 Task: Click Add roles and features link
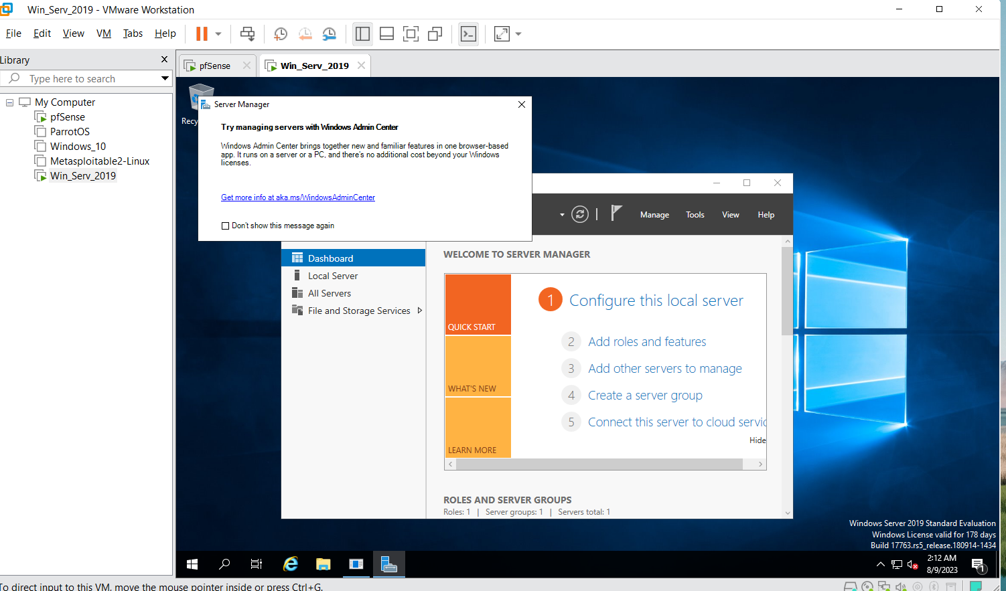click(647, 342)
